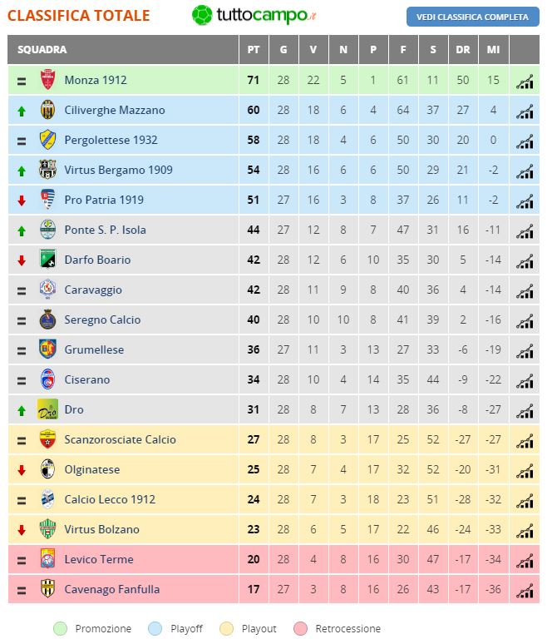Sort table by the PT column header

click(x=254, y=50)
